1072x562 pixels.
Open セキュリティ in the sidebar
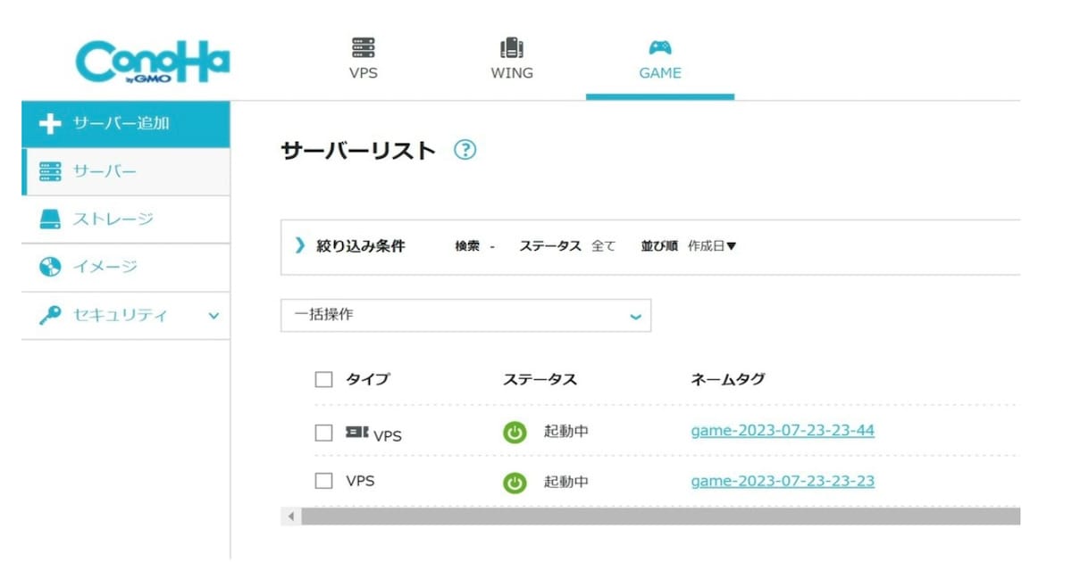[x=125, y=315]
